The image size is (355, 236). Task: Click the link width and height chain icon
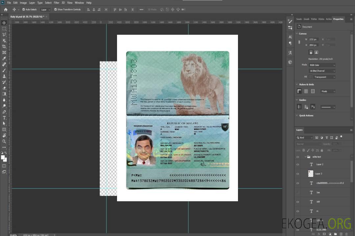[x=299, y=42]
